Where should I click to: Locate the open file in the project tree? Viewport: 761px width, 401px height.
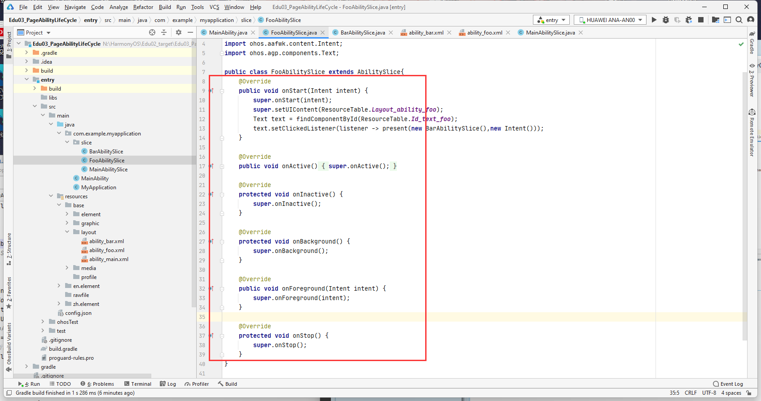click(x=152, y=32)
